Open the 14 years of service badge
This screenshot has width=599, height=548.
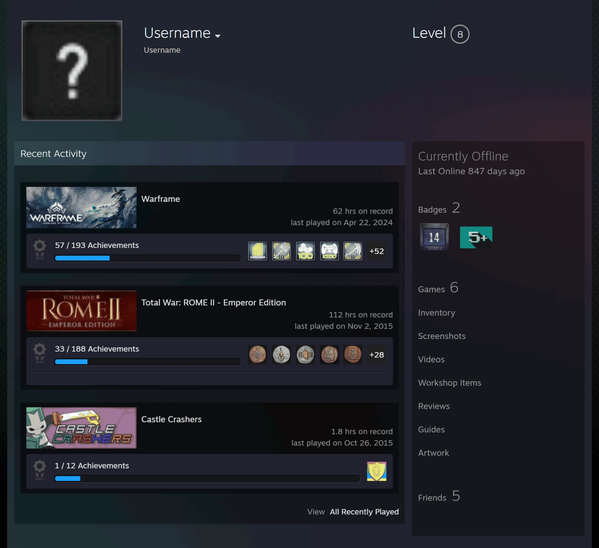click(x=434, y=237)
